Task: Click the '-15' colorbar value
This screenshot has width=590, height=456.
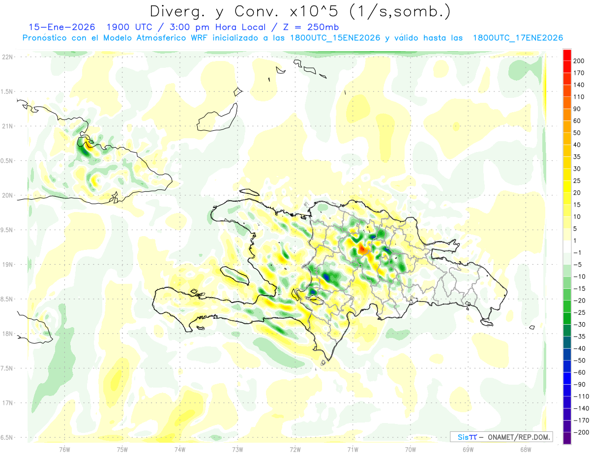Action: (x=579, y=289)
